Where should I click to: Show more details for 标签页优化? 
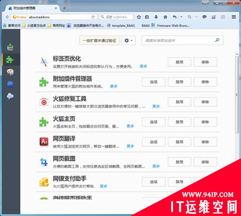tap(143, 66)
